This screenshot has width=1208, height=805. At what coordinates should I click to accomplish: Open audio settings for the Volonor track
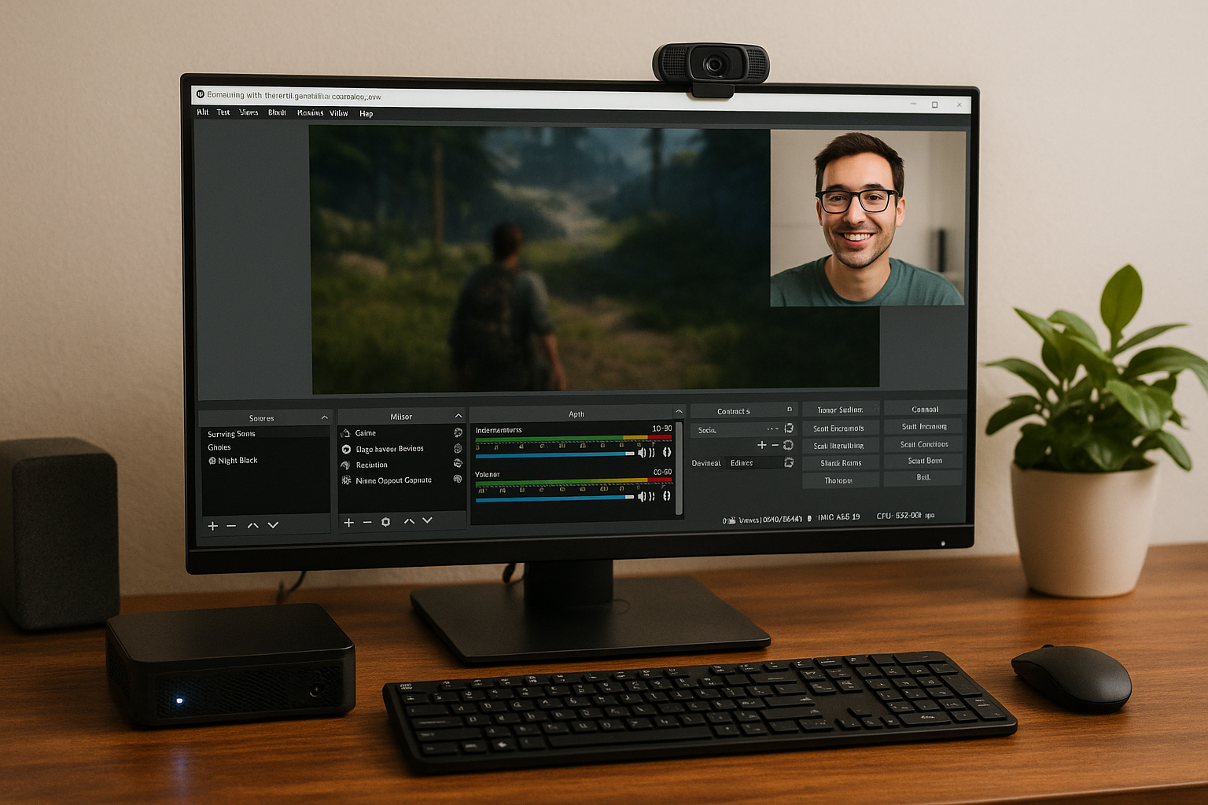coord(667,495)
